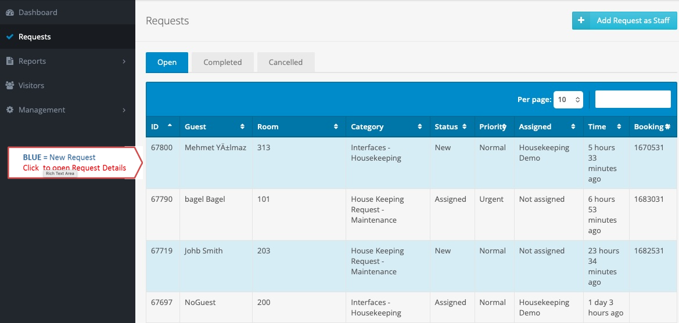Select the Open tab
Screen dimensions: 679x323
(167, 62)
